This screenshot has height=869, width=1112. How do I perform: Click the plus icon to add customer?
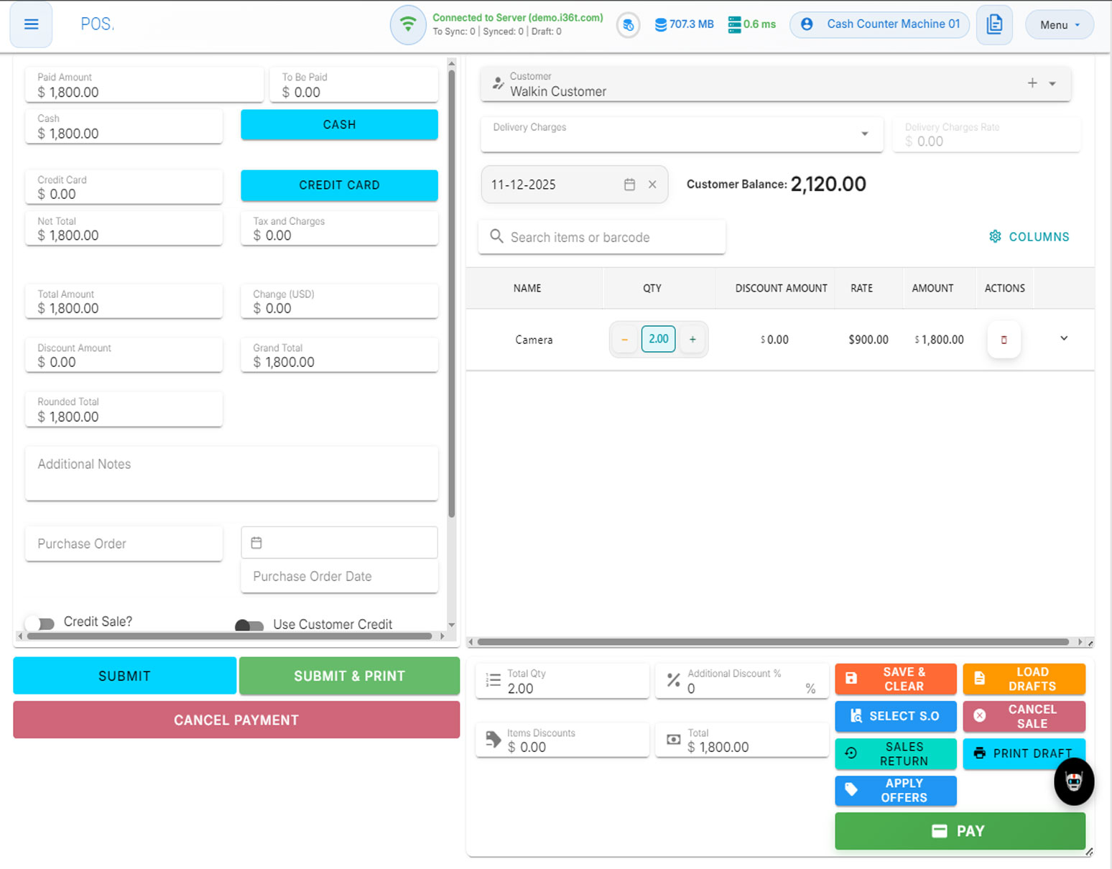(1032, 83)
